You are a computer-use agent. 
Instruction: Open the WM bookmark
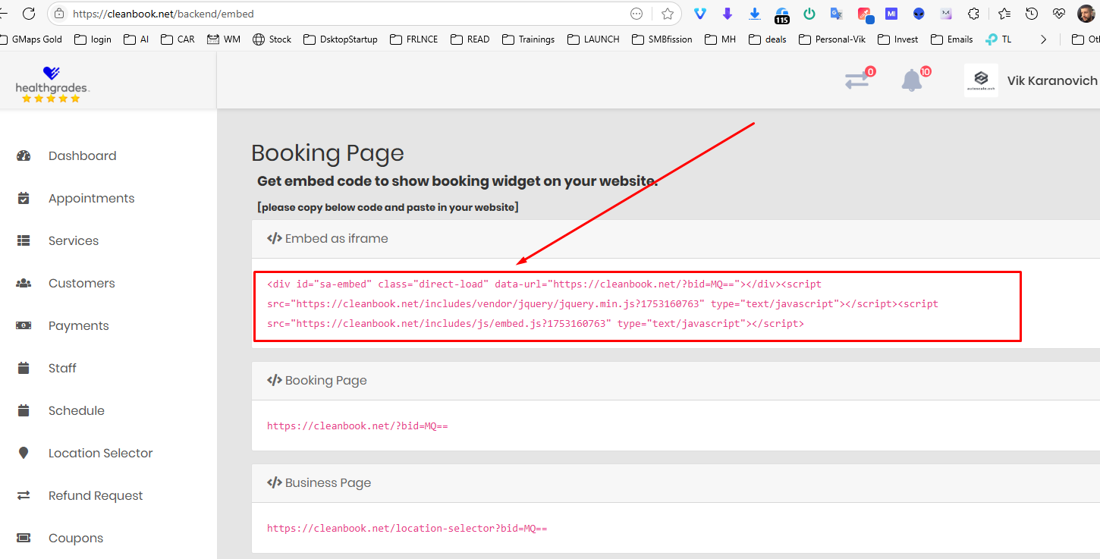coord(224,39)
